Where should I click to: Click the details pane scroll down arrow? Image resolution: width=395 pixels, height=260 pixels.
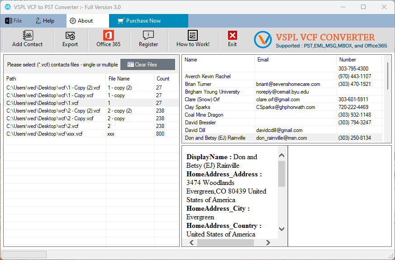tap(281, 229)
